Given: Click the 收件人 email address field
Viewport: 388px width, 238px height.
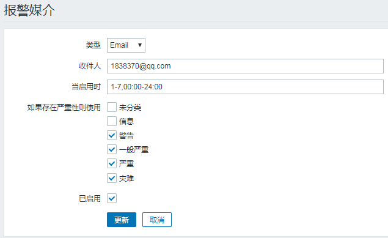Looking at the screenshot, I should 245,66.
